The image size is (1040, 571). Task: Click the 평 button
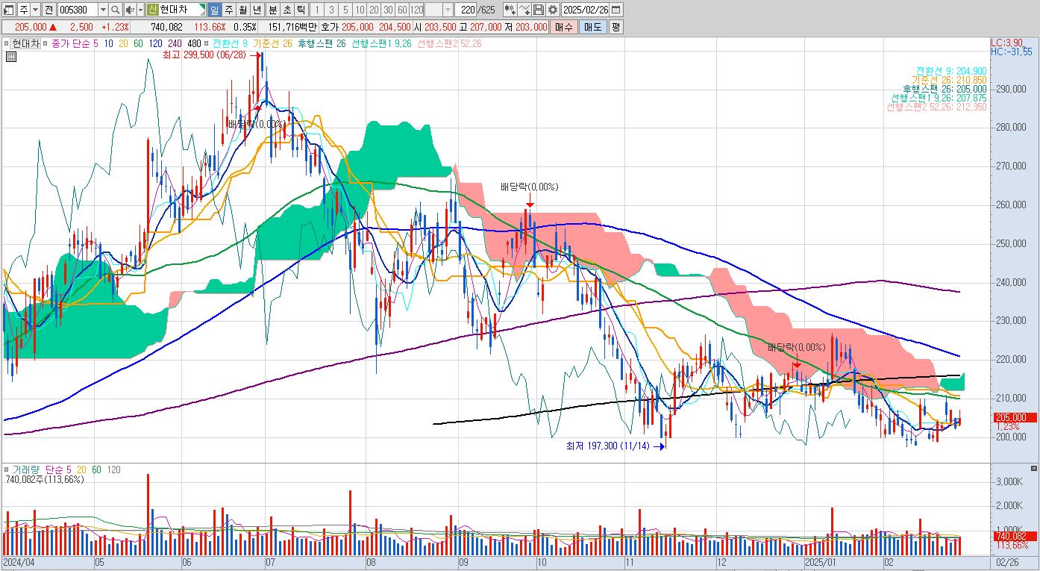(615, 27)
